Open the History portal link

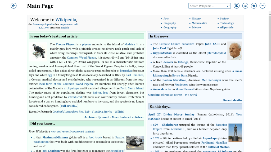tap(196, 18)
